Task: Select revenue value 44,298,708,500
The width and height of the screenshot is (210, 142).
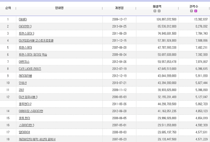Action: 167,104
